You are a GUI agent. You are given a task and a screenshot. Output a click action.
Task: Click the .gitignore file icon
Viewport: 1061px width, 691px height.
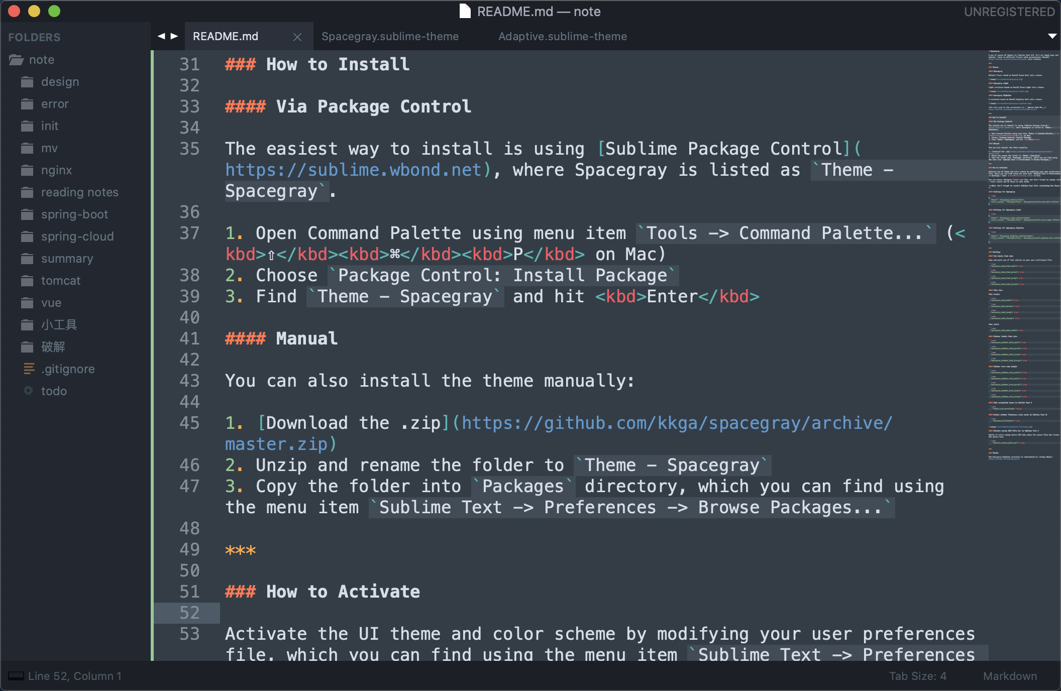pos(29,369)
